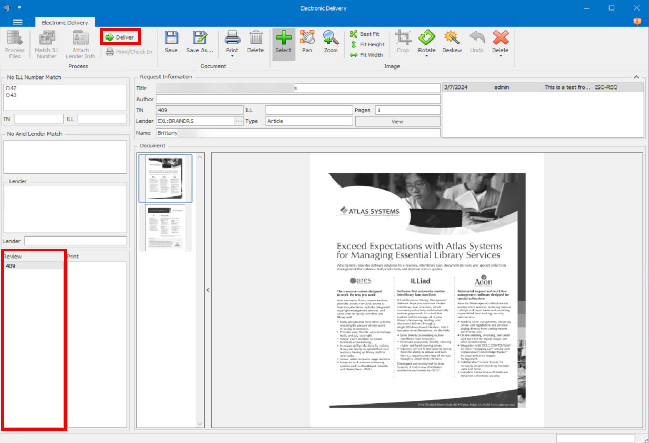This screenshot has height=443, width=649.
Task: Choose the green plus Select tool
Action: pyautogui.click(x=283, y=38)
